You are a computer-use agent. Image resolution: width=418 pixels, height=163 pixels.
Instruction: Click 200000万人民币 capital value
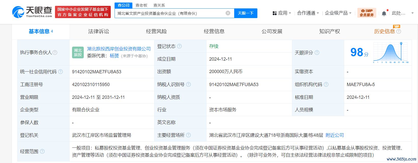pyautogui.click(x=226, y=72)
